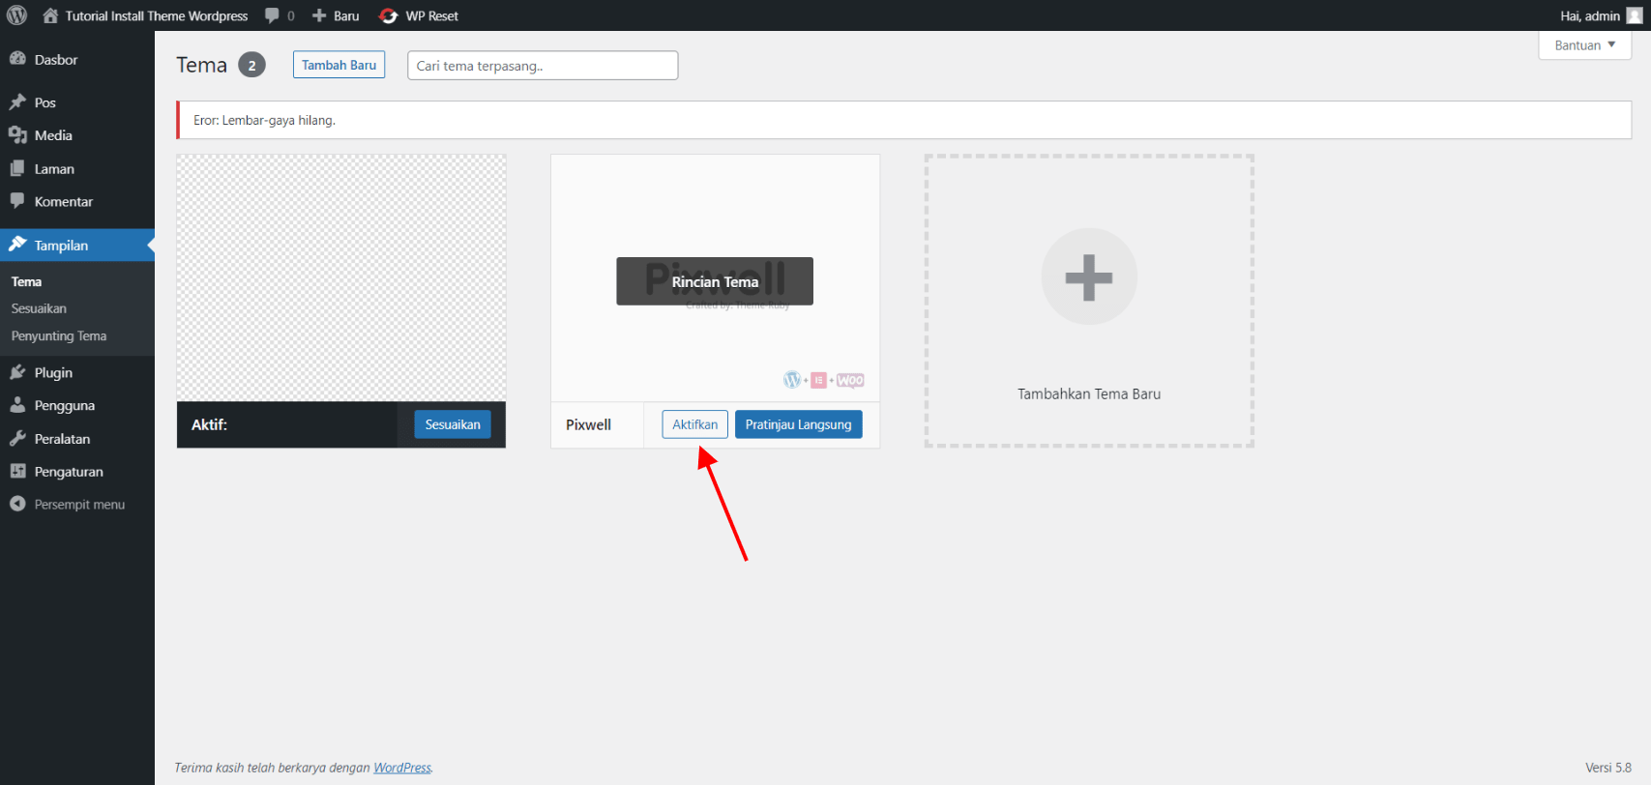The image size is (1651, 785).
Task: Select Sesuaikan in Tampilan submenu
Action: [39, 308]
